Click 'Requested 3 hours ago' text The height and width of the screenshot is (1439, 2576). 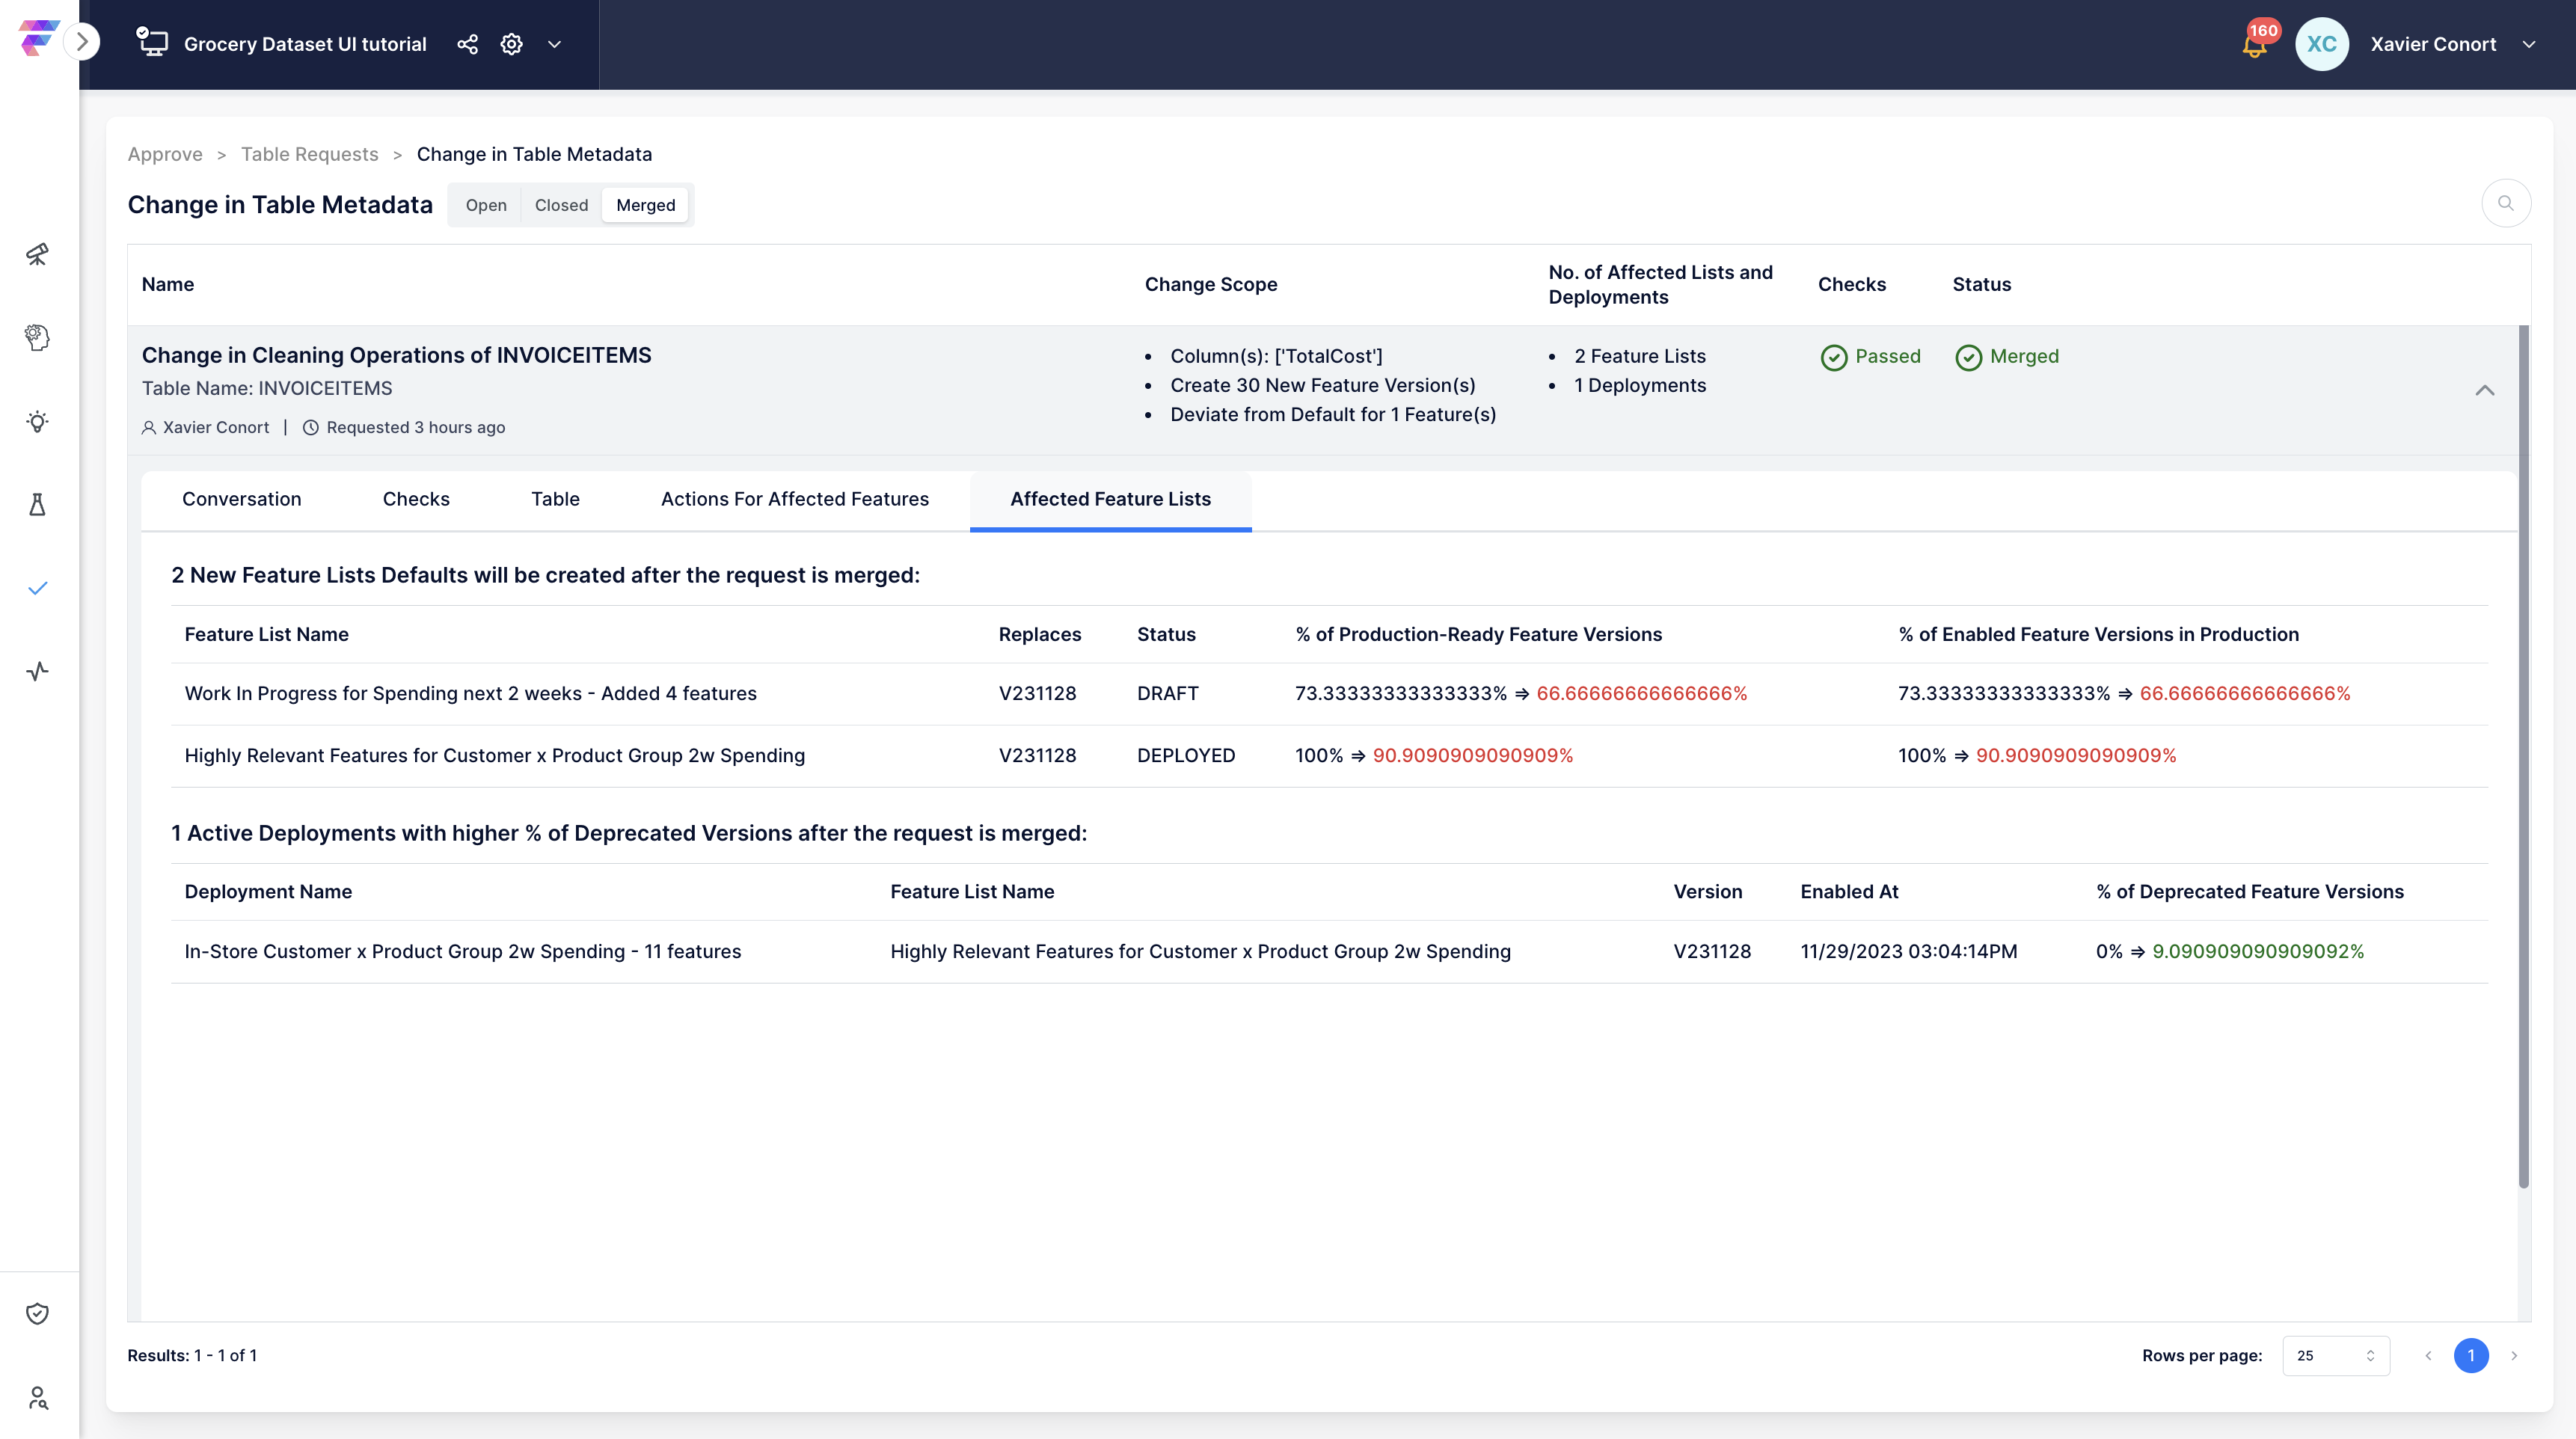(416, 427)
